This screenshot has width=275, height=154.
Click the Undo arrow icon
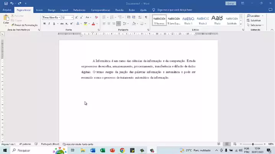tap(12, 3)
